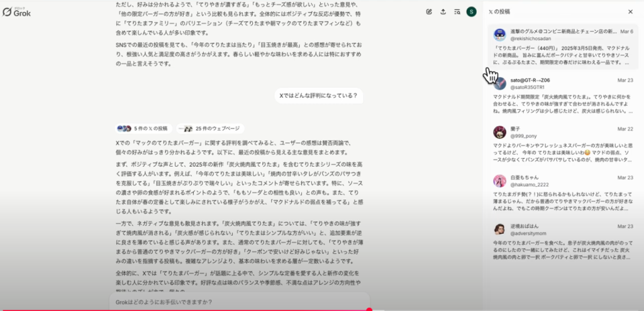Open the 5件のXの投稿 sources chip
This screenshot has height=311, width=644.
tap(144, 129)
